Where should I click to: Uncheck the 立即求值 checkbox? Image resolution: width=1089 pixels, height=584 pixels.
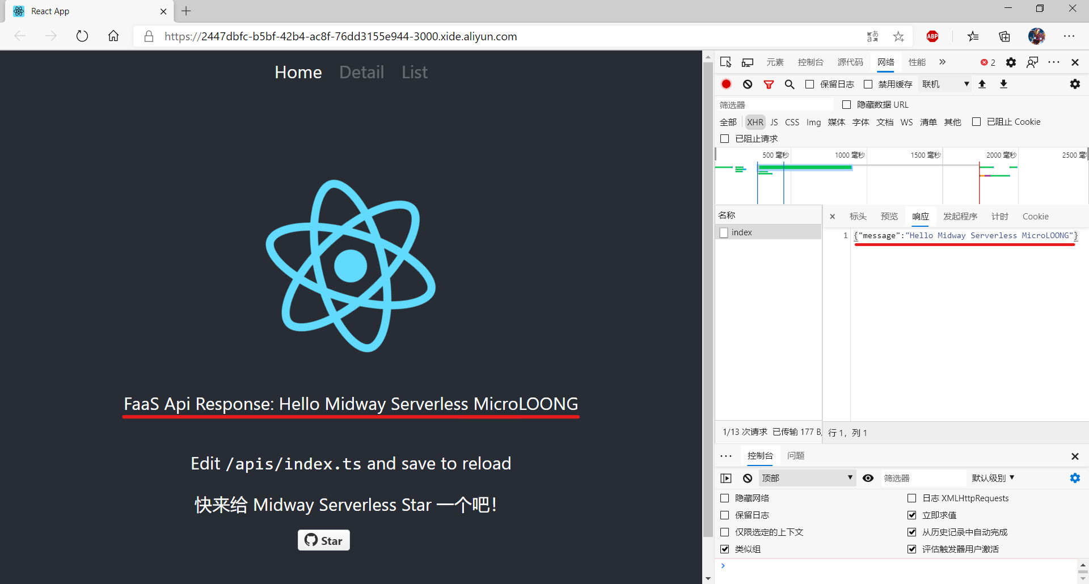(912, 515)
